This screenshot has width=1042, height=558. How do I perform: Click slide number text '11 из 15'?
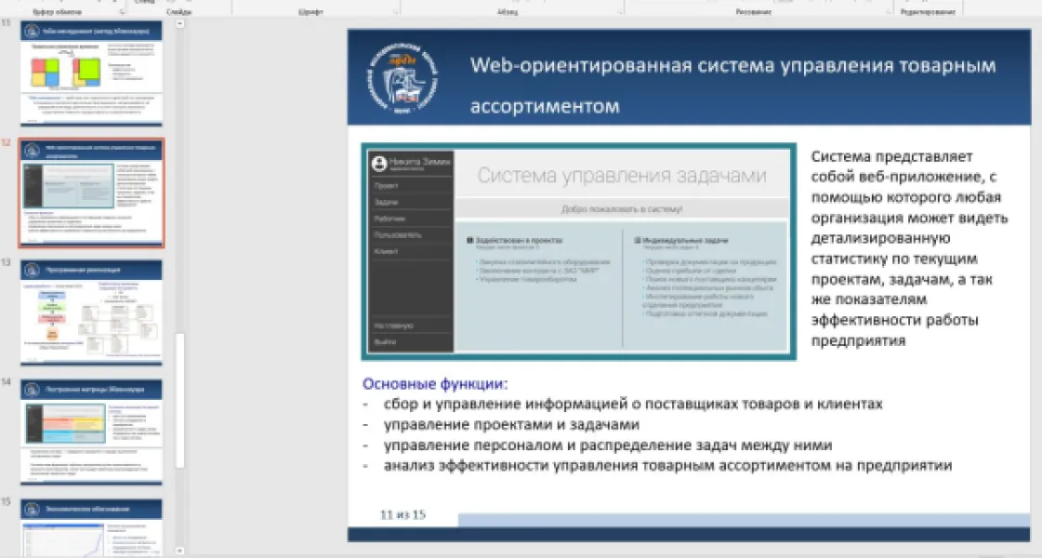(402, 515)
